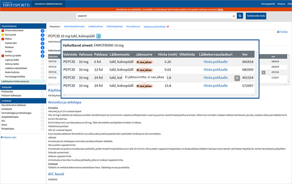The width and height of the screenshot is (292, 184).
Task: Open Riskinhallinta in the sidebar
Action: click(x=12, y=72)
